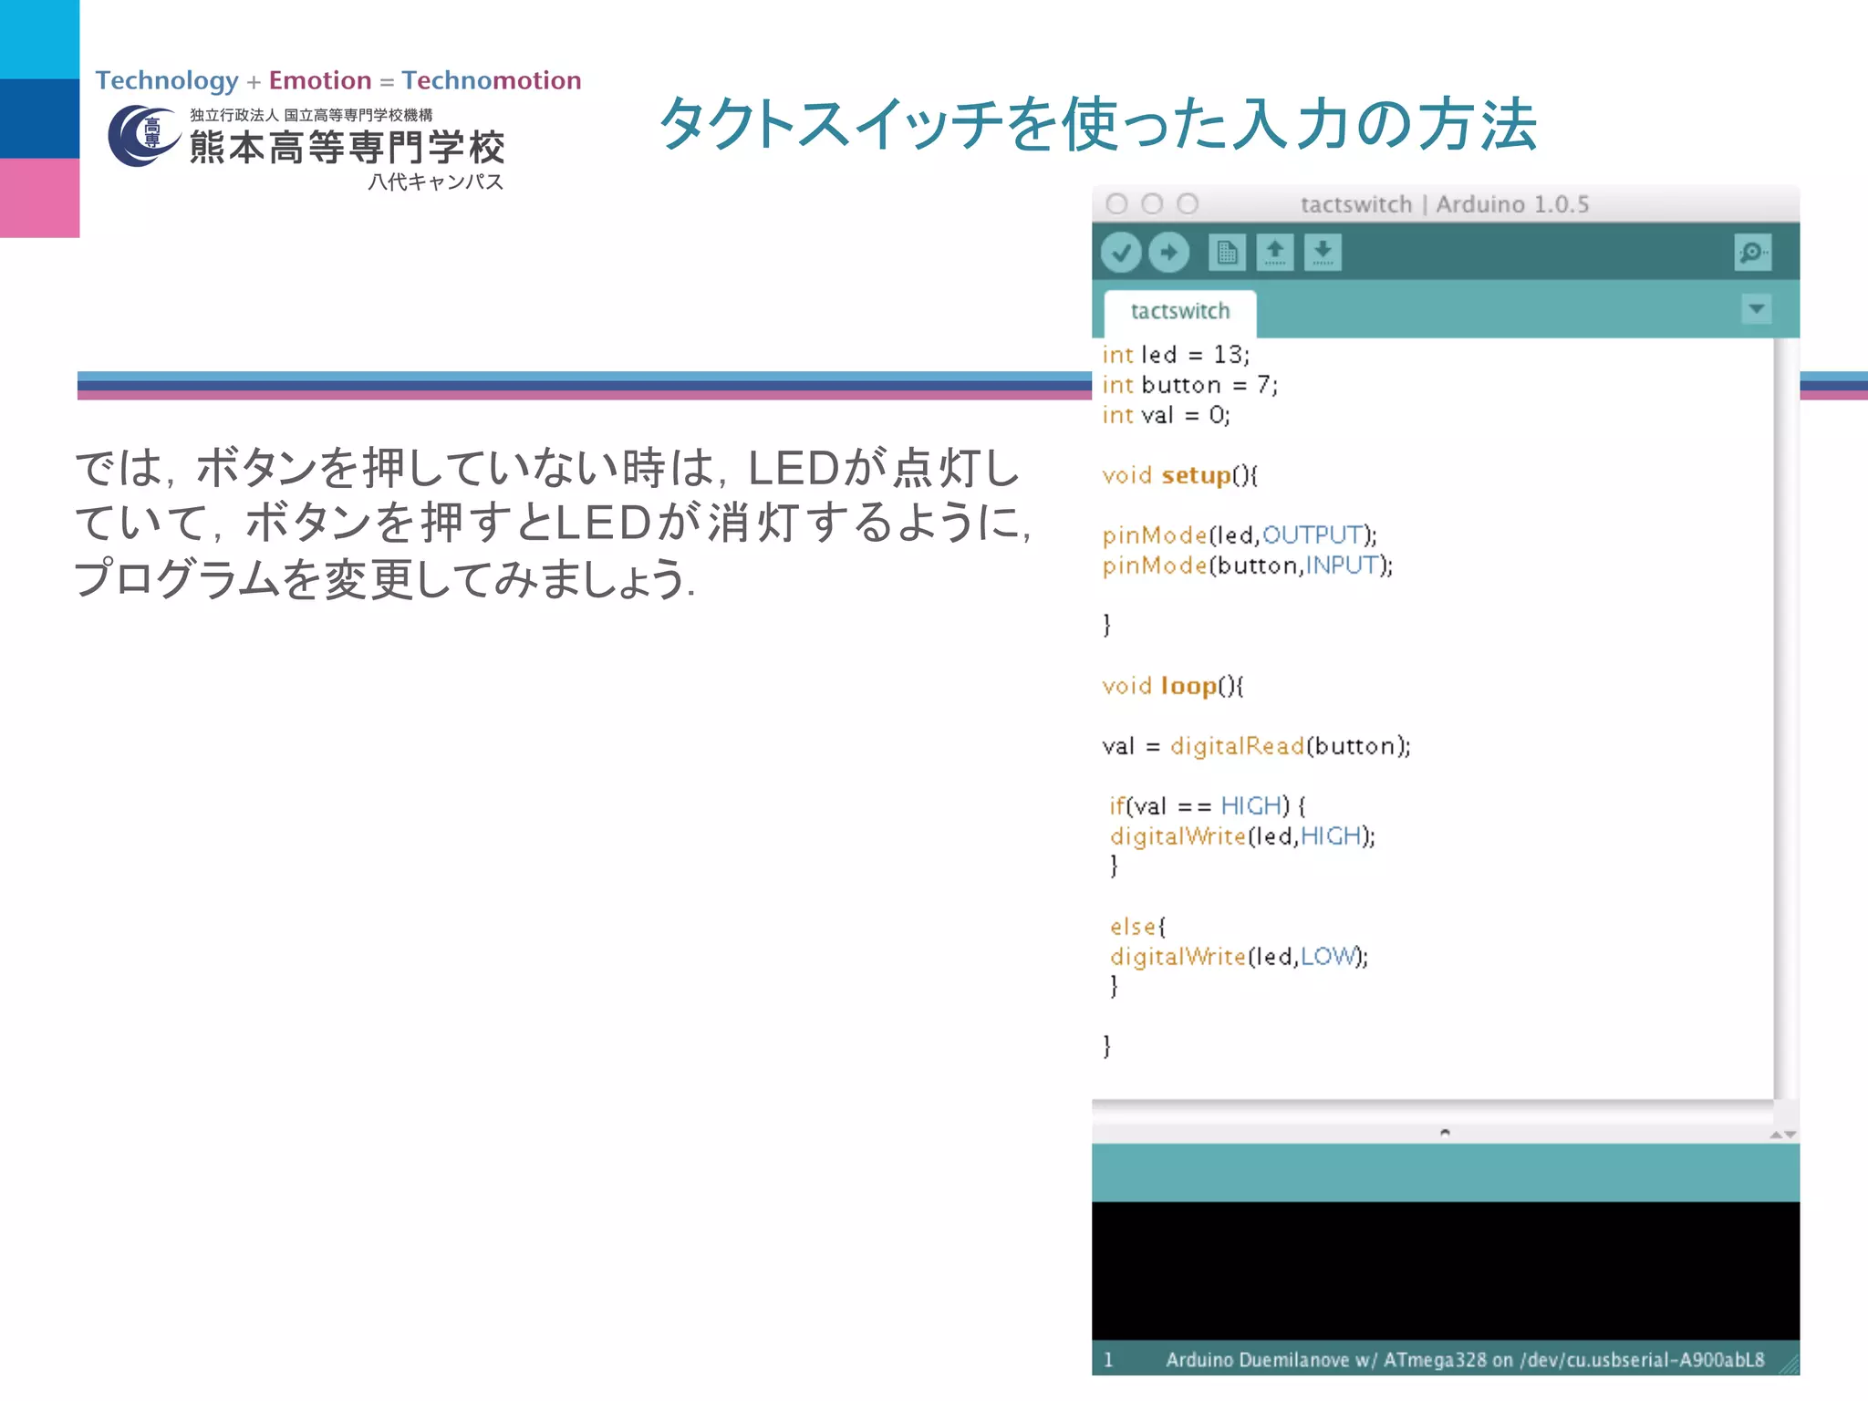Click the gray window close circle
1868x1401 pixels.
[1116, 204]
